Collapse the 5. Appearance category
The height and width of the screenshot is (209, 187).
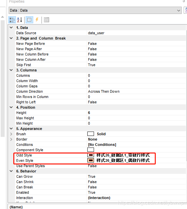11,129
